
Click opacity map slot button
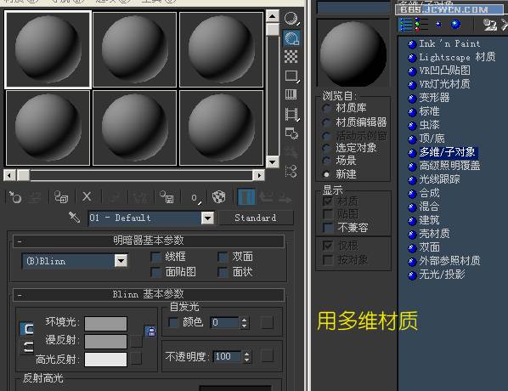tap(267, 355)
